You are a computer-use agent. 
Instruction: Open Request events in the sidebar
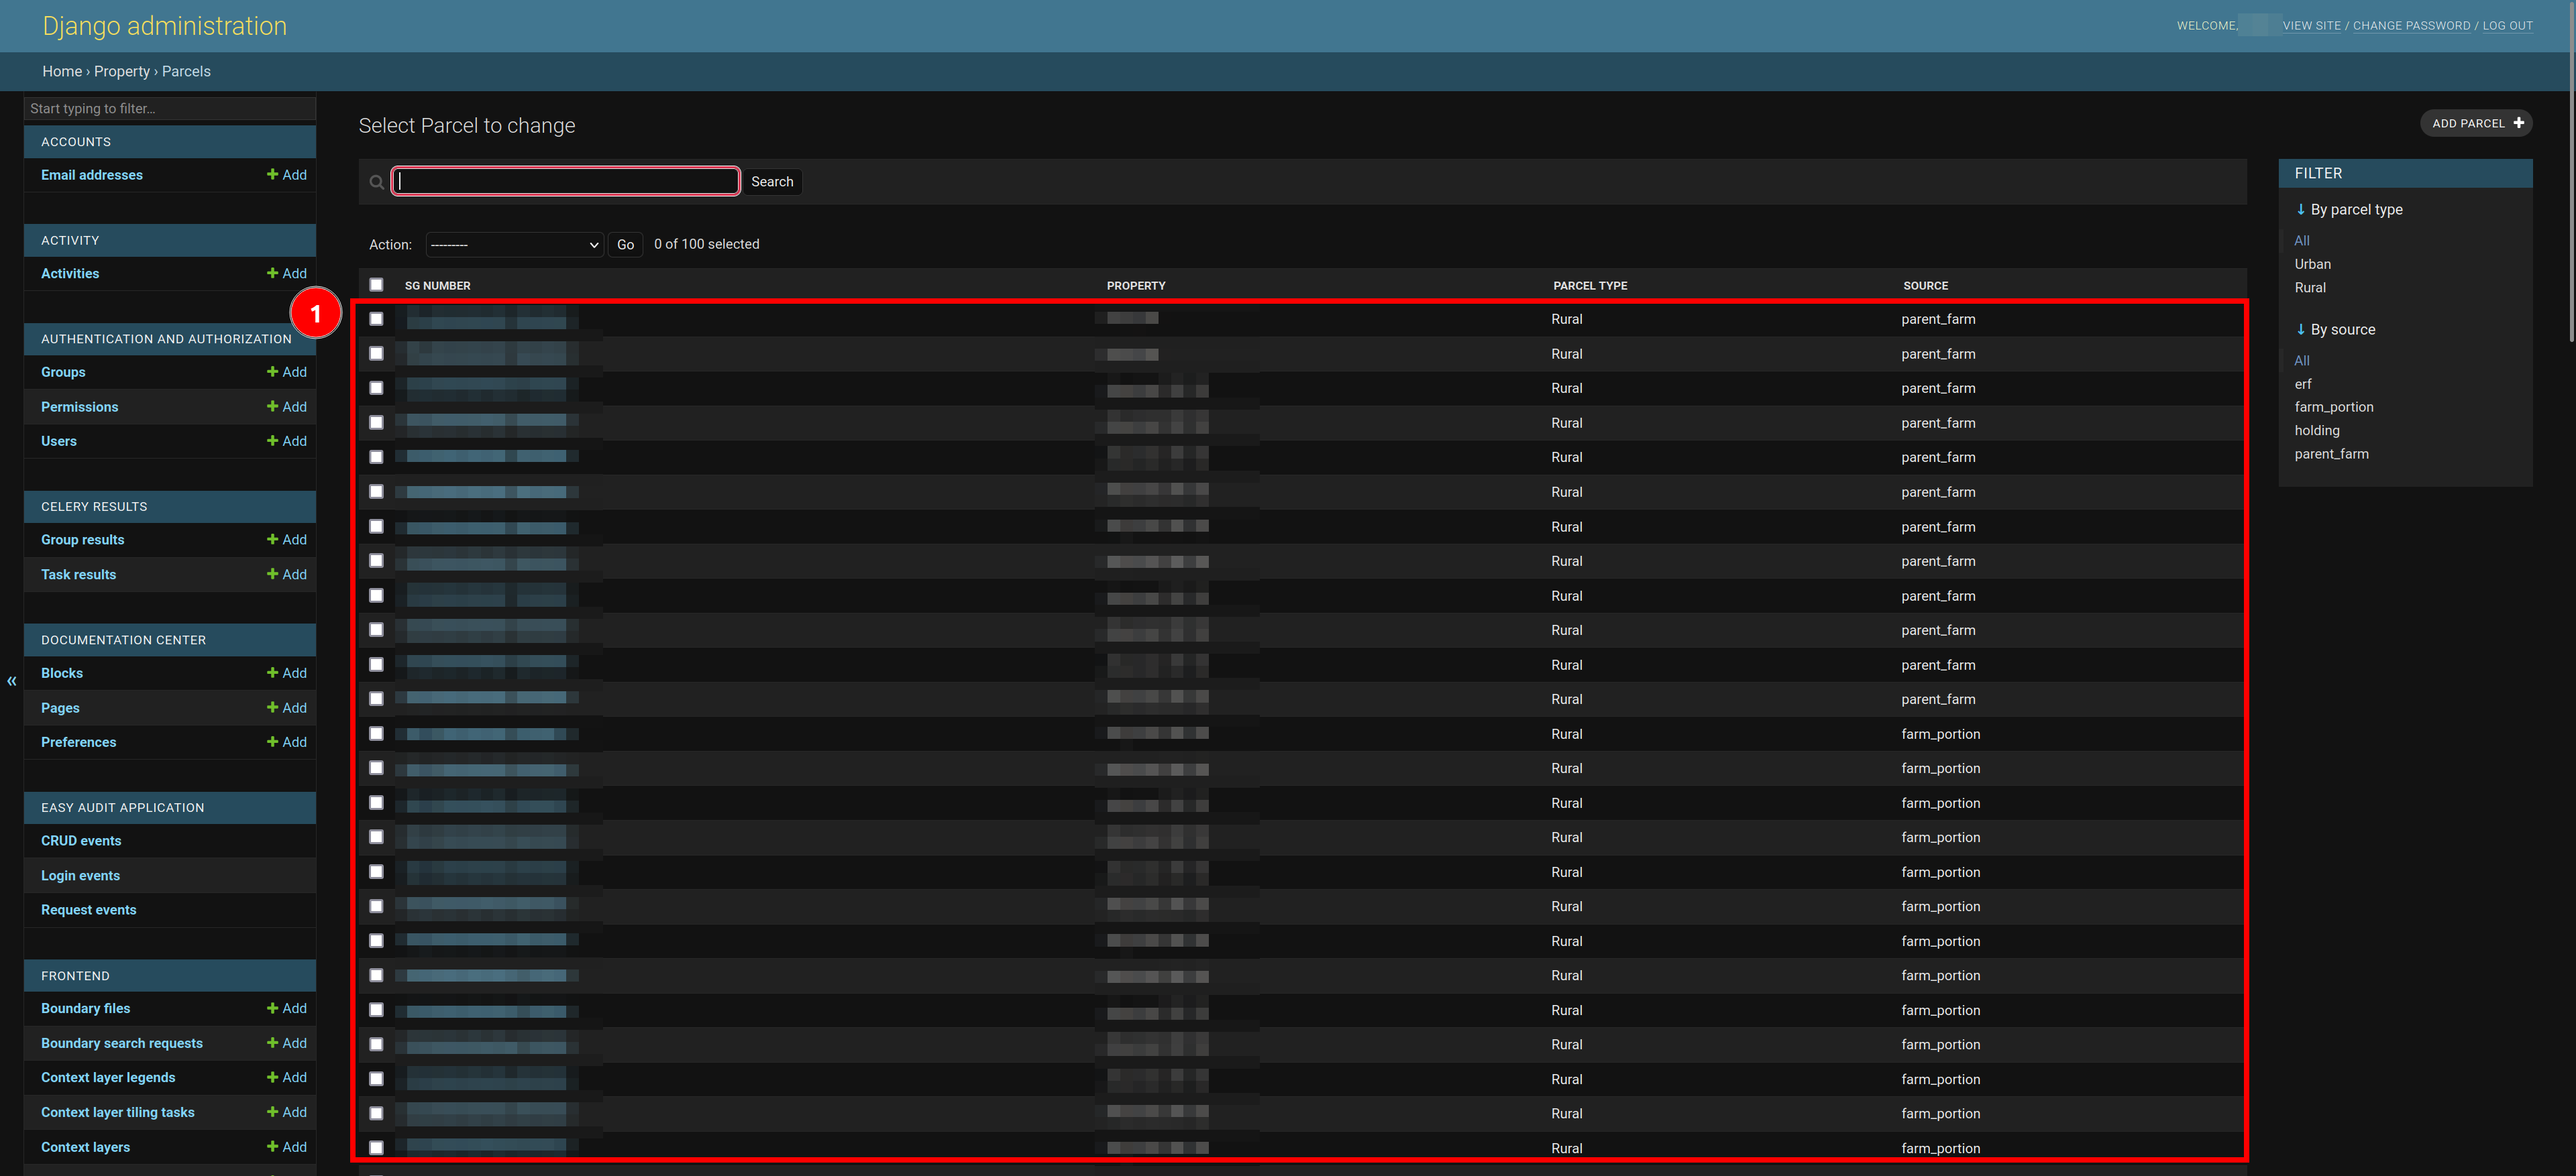click(x=88, y=909)
